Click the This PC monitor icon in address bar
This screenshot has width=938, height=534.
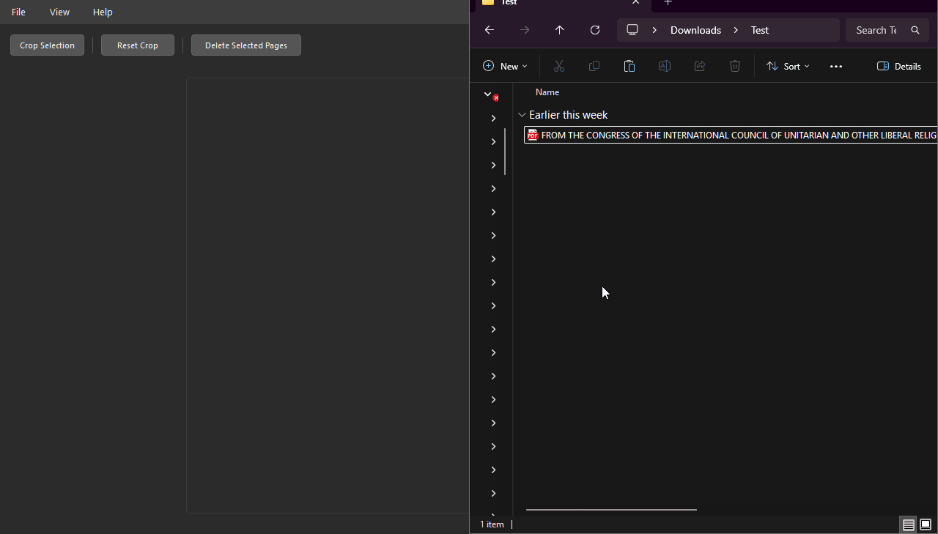tap(632, 30)
